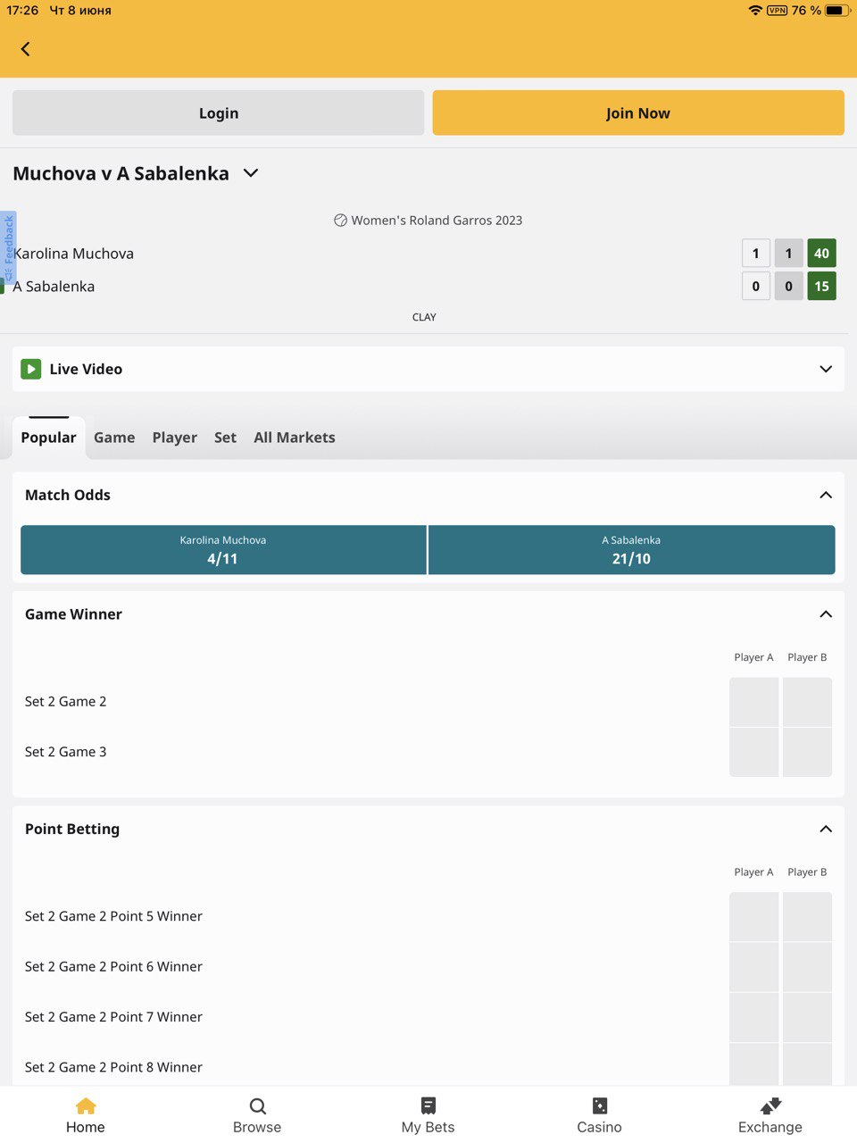
Task: Expand the Muchova v A Sabalenka match dropdown
Action: (x=251, y=173)
